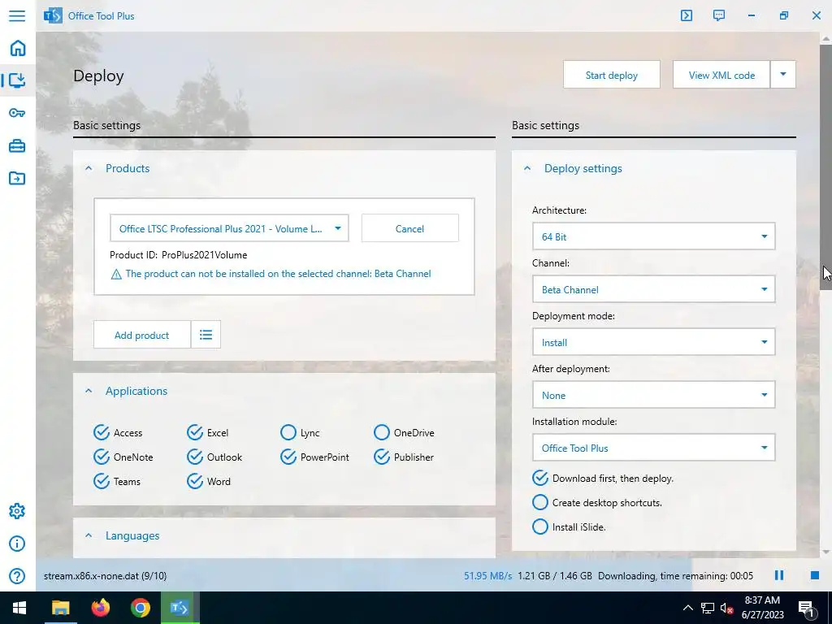Select Office Tool Plus taskbar icon
This screenshot has width=832, height=624.
click(180, 608)
